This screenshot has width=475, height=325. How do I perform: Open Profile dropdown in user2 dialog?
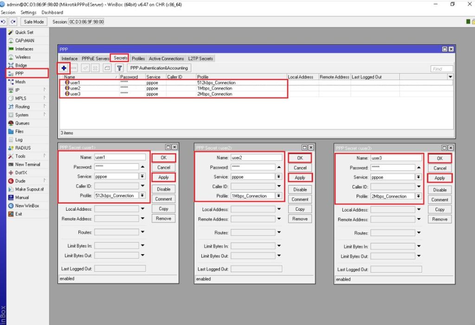279,196
